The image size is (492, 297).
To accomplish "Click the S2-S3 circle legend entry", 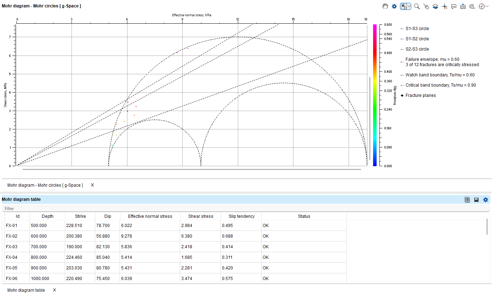I will (414, 49).
